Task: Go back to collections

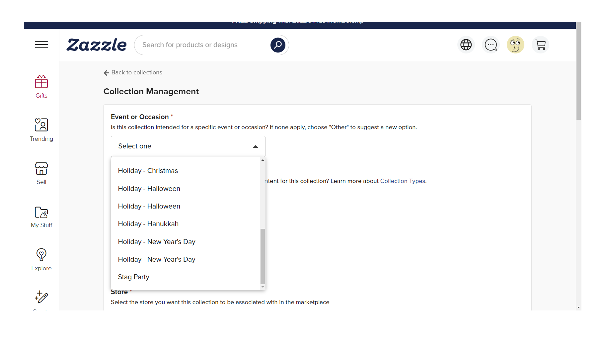Action: tap(133, 72)
